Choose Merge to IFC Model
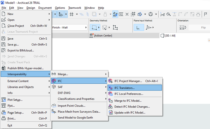 click(x=135, y=101)
